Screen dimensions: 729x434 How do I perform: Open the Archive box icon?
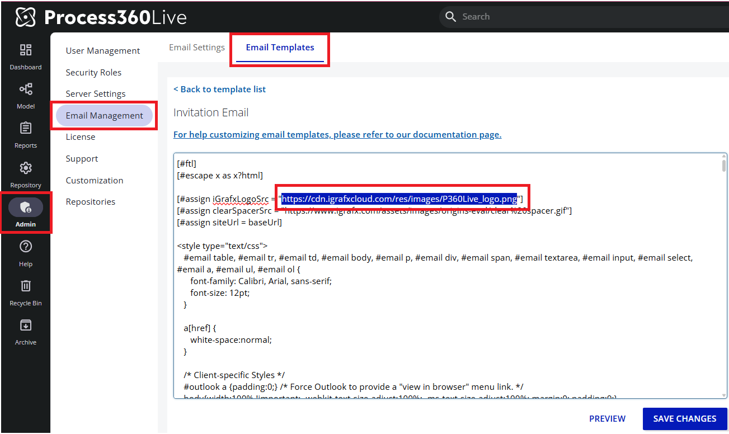26,325
